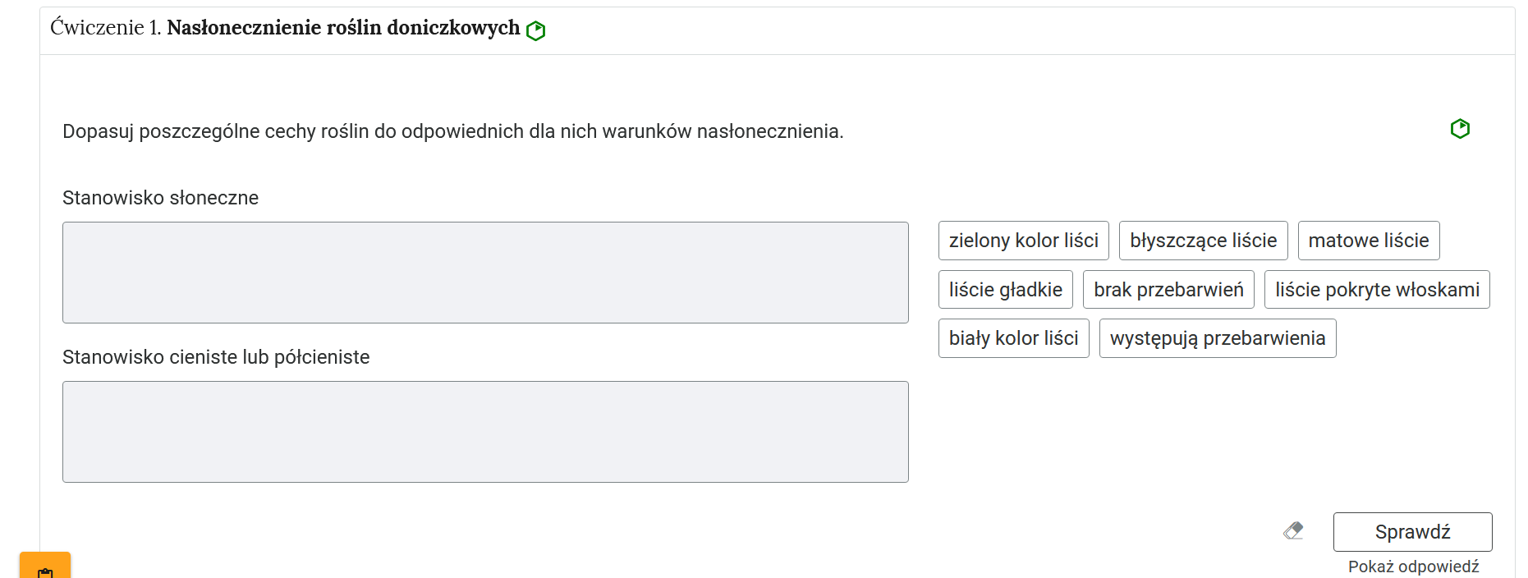The width and height of the screenshot is (1528, 578).
Task: Click the 'Stanowisko cieniste lub półcieniste' label
Action: [216, 357]
